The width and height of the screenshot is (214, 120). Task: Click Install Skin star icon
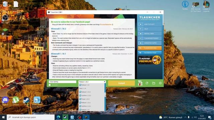140,34
